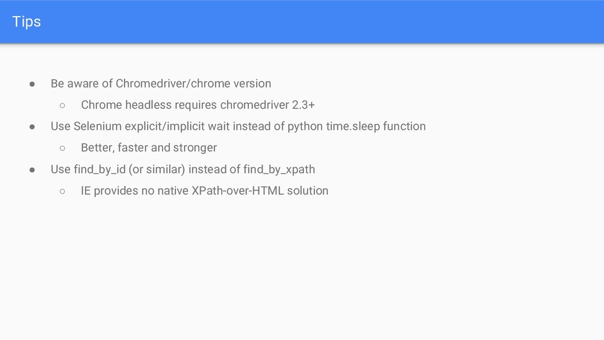The height and width of the screenshot is (340, 604).
Task: Click the blue header bar
Action: click(302, 22)
